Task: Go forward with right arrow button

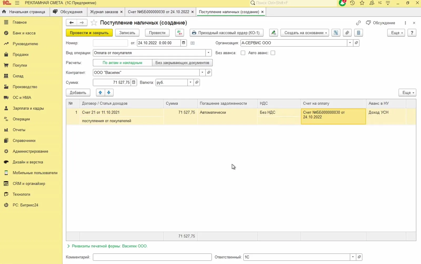Action: (x=82, y=23)
